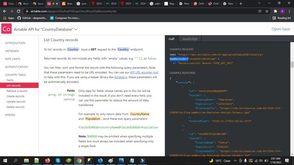
Task: Select List records in sidebar
Action: (x=19, y=86)
